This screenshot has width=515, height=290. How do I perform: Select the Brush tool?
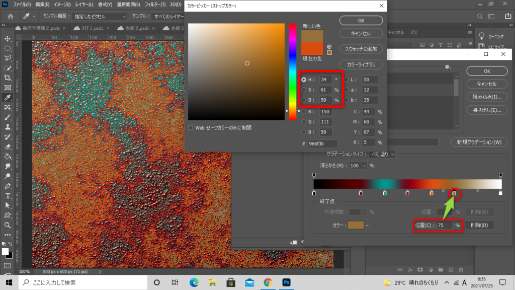click(x=8, y=117)
